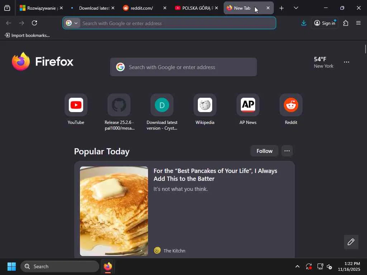The width and height of the screenshot is (367, 275).
Task: Open a new tab with the plus button
Action: pos(282,8)
